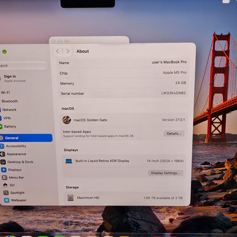Click the name "user's MacBook Pro"

(169, 62)
